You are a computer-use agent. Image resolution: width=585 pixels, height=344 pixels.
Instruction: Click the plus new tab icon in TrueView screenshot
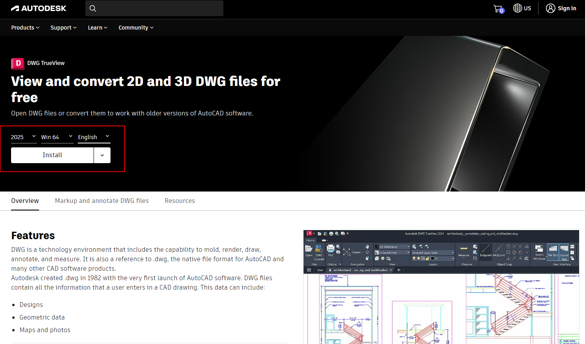pyautogui.click(x=399, y=270)
